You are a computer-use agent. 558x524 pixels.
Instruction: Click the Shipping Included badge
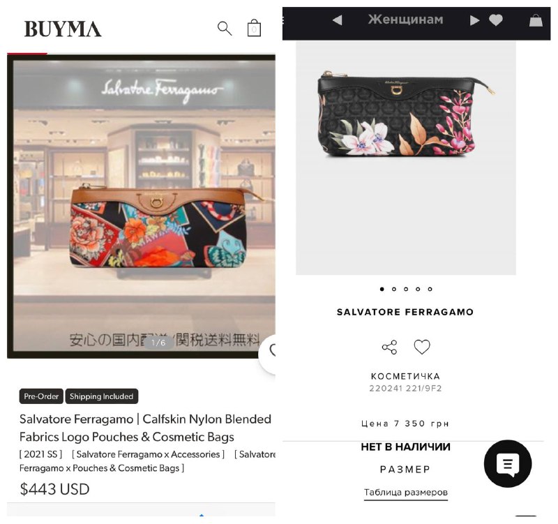click(101, 396)
